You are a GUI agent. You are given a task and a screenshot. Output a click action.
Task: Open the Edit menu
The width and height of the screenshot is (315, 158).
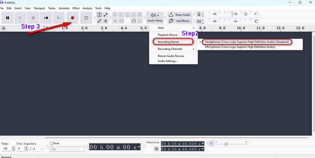(x=9, y=8)
